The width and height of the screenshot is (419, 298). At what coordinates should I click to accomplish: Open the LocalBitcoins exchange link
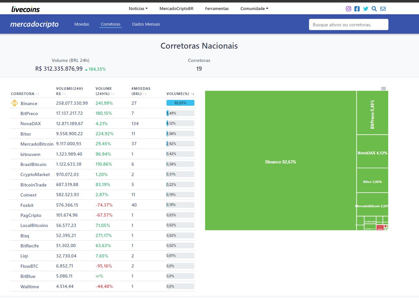pos(34,225)
